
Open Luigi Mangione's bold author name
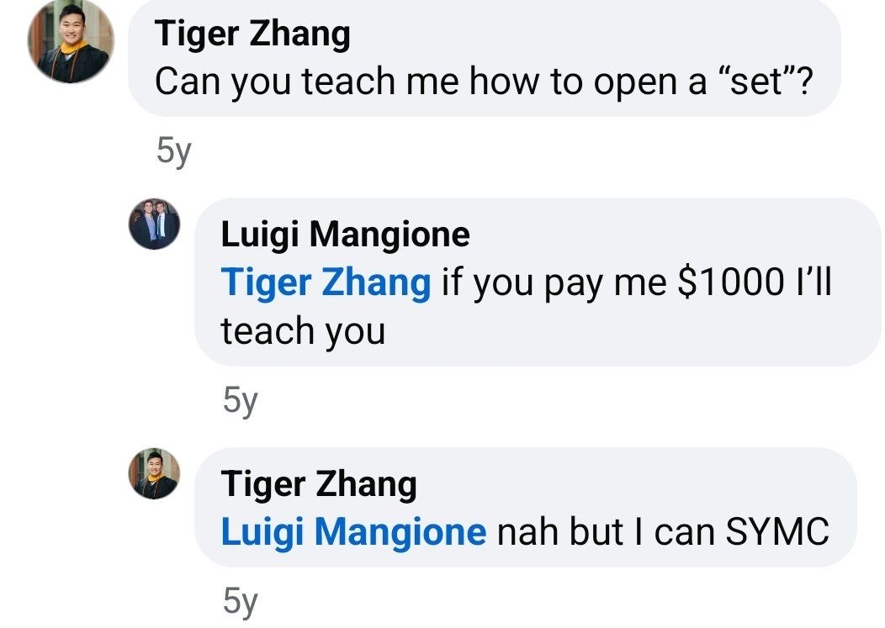click(345, 235)
